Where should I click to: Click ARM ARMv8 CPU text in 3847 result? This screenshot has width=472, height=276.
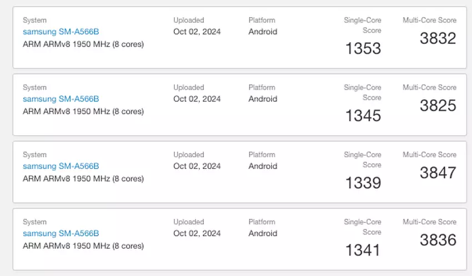pos(83,178)
